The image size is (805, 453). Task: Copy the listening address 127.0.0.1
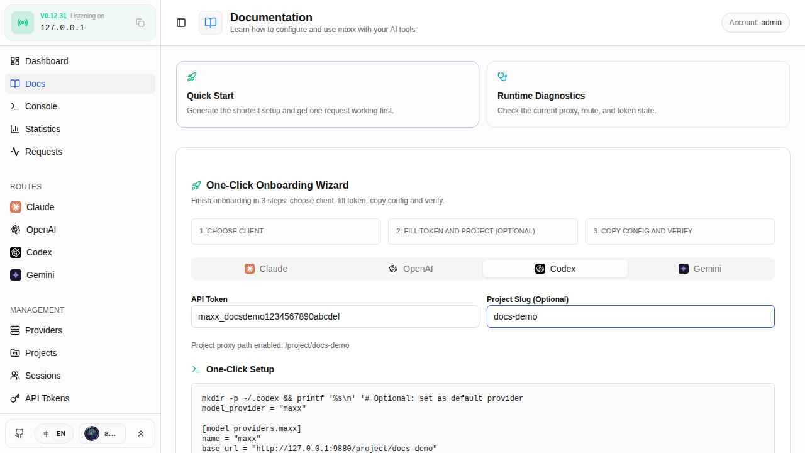(x=140, y=23)
